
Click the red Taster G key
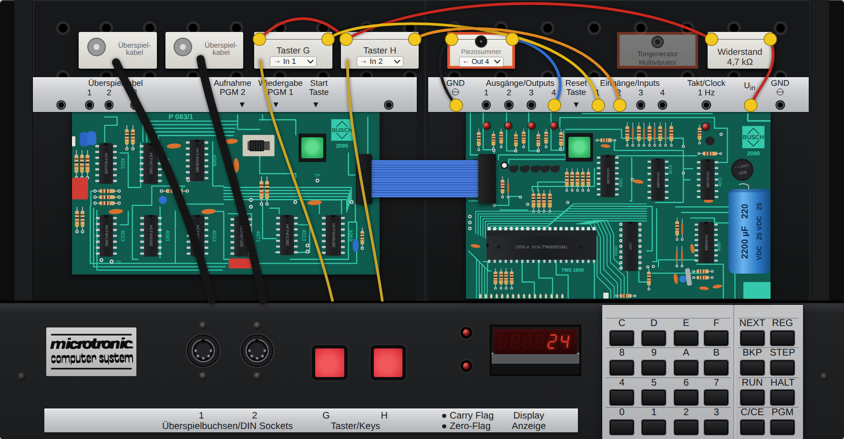329,363
